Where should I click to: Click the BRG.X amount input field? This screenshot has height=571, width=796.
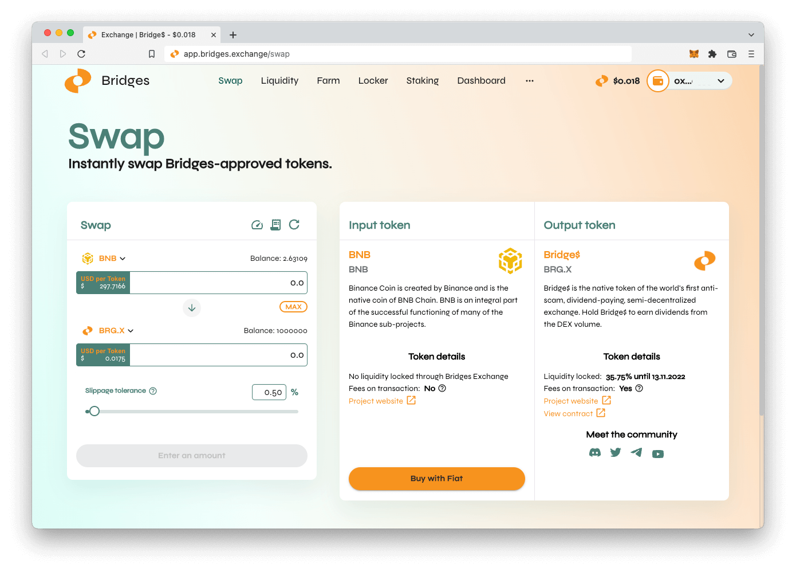219,355
